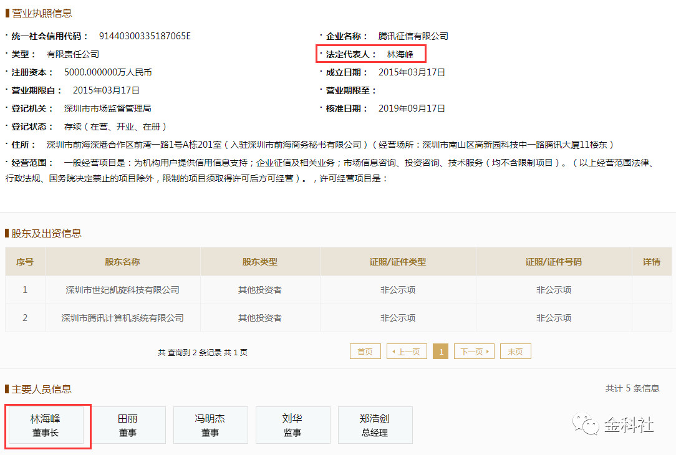
Task: Open the 冯明杰 董事 personnel card
Action: (x=210, y=425)
